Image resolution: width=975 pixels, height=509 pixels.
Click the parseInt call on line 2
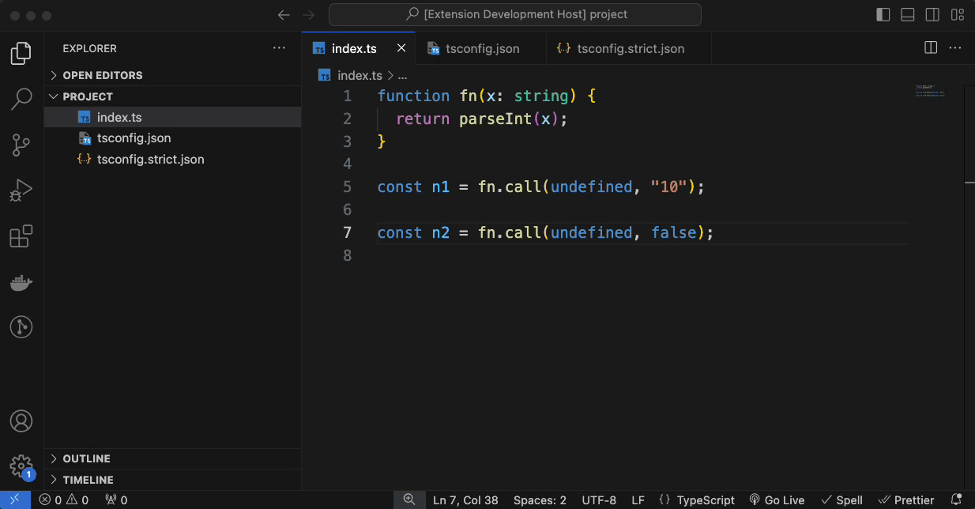tap(495, 119)
